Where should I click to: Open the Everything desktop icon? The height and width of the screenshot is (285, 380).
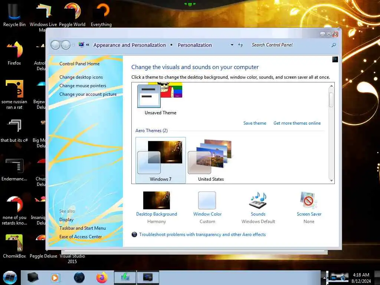pos(101,14)
